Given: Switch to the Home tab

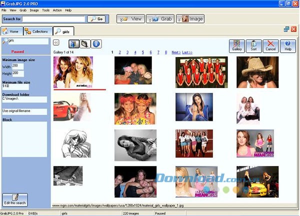Looking at the screenshot, I should [x=11, y=31].
